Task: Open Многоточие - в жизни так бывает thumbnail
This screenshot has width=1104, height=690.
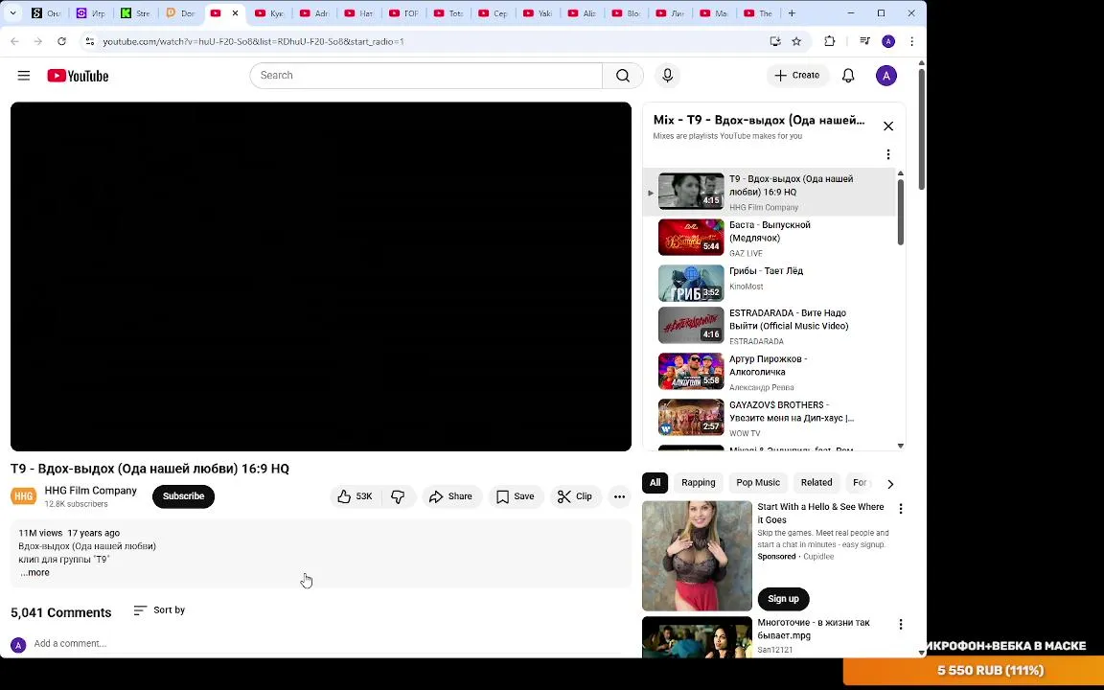Action: tap(697, 637)
